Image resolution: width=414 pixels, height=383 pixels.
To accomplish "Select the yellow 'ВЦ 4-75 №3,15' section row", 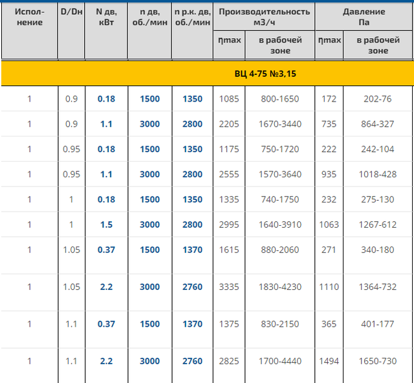I will click(207, 74).
